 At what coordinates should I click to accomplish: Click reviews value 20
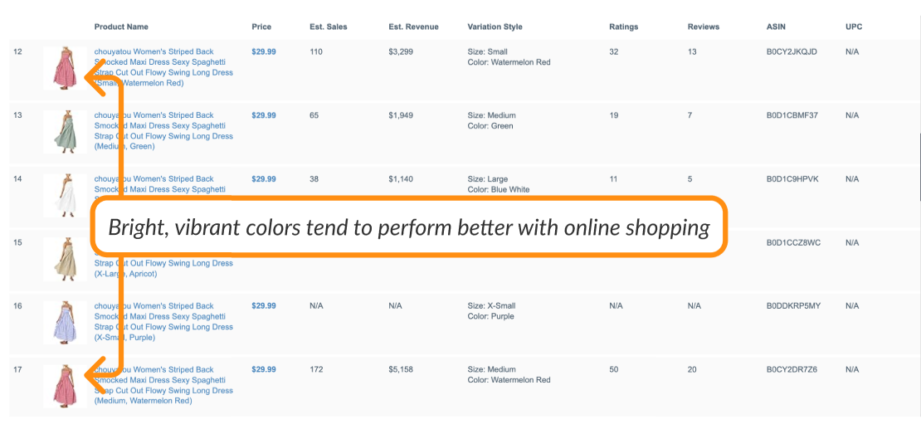692,369
